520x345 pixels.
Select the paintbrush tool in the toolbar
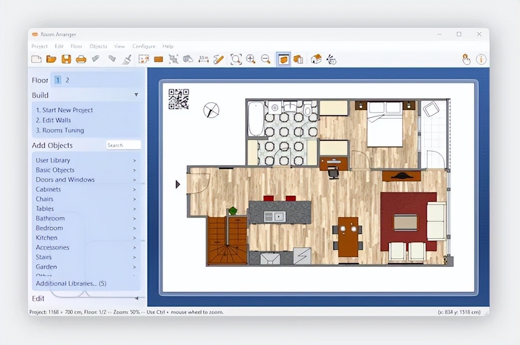(x=126, y=59)
